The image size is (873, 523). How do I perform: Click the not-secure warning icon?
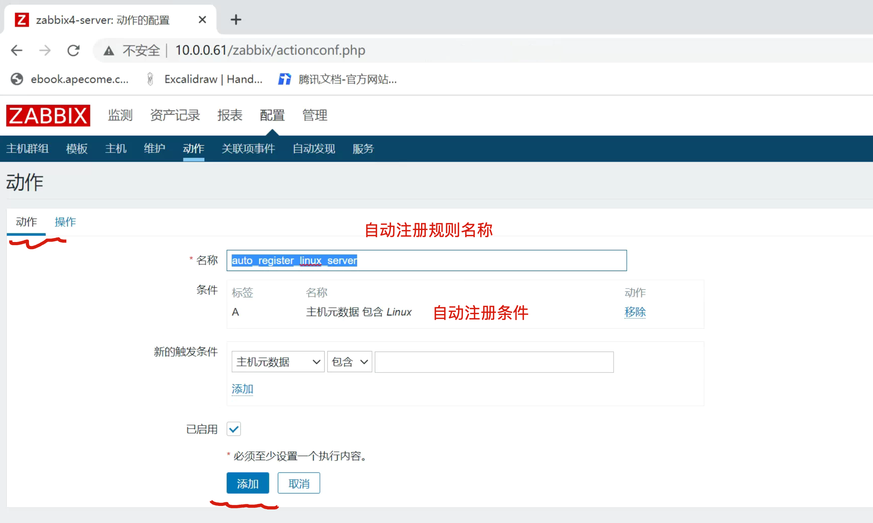point(109,51)
